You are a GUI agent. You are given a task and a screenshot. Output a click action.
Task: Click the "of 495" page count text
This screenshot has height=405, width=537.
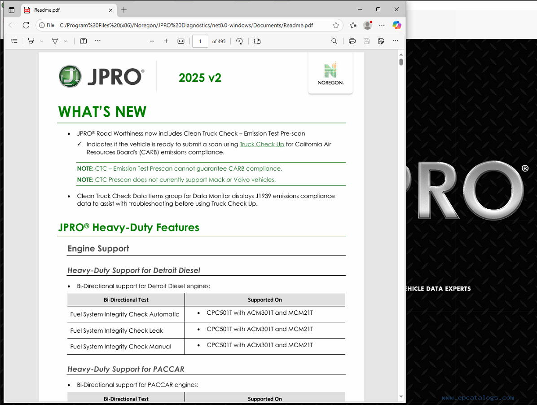(x=219, y=41)
